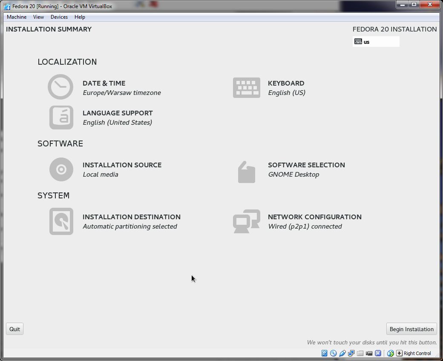
Task: Open INSTALLATION SOURCE settings
Action: (122, 165)
